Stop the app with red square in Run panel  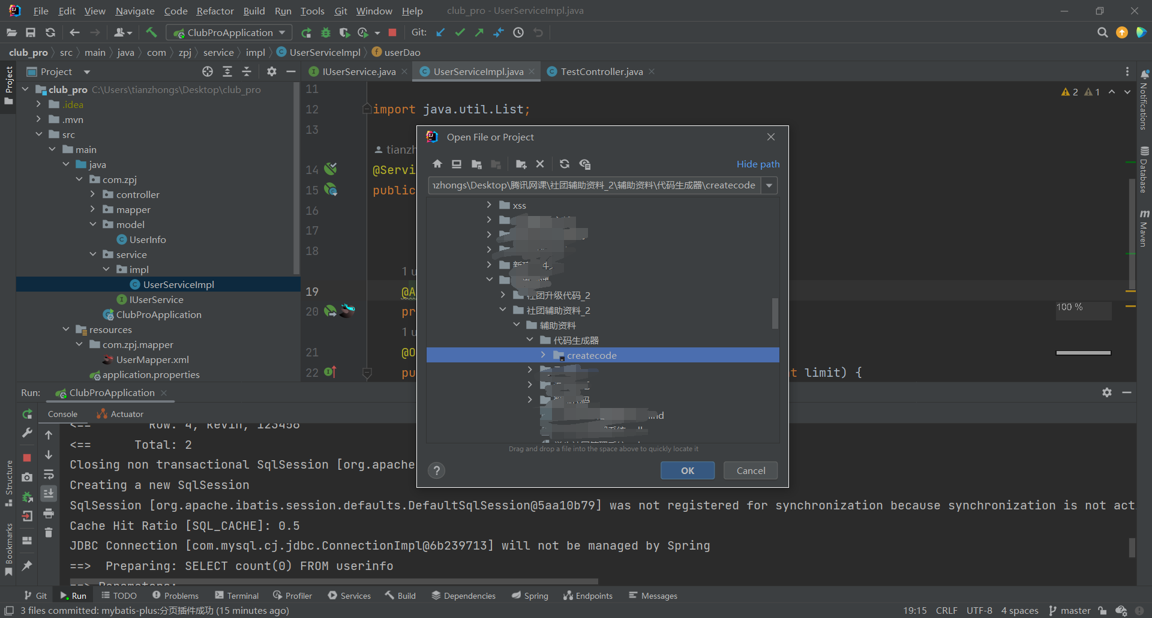27,458
